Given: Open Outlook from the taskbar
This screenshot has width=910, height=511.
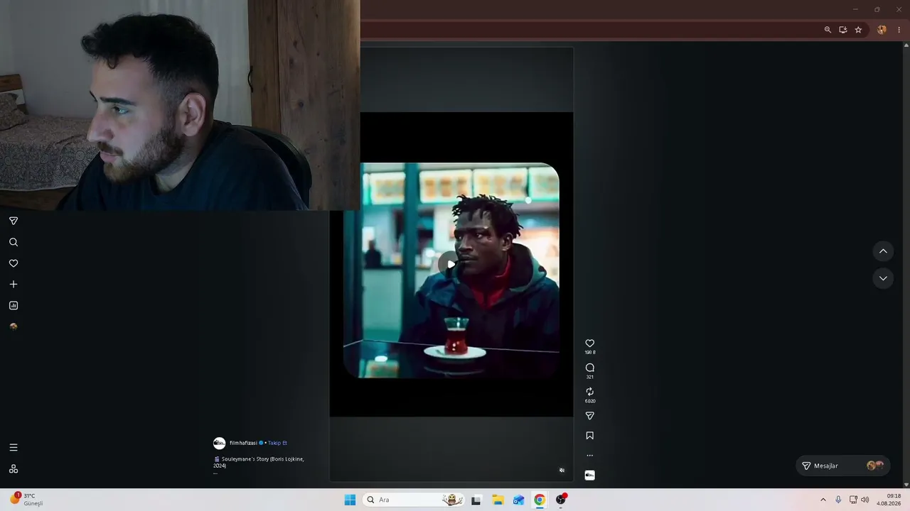Looking at the screenshot, I should (518, 500).
